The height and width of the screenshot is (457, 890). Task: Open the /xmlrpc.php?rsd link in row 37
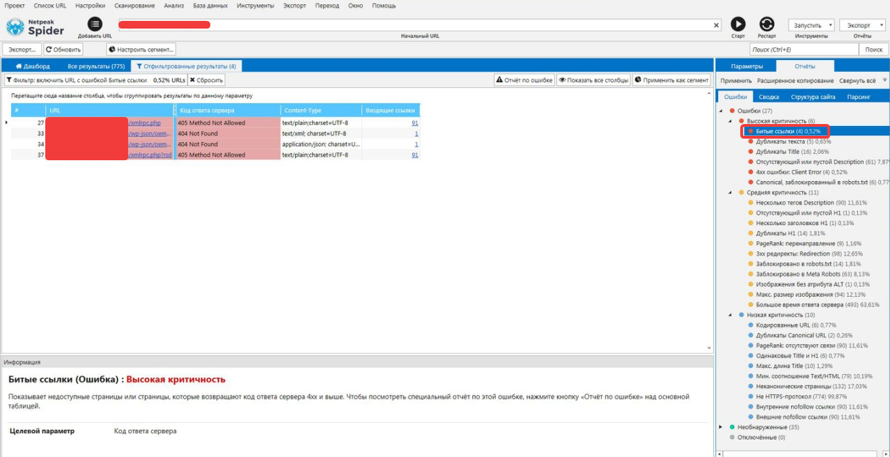click(150, 155)
